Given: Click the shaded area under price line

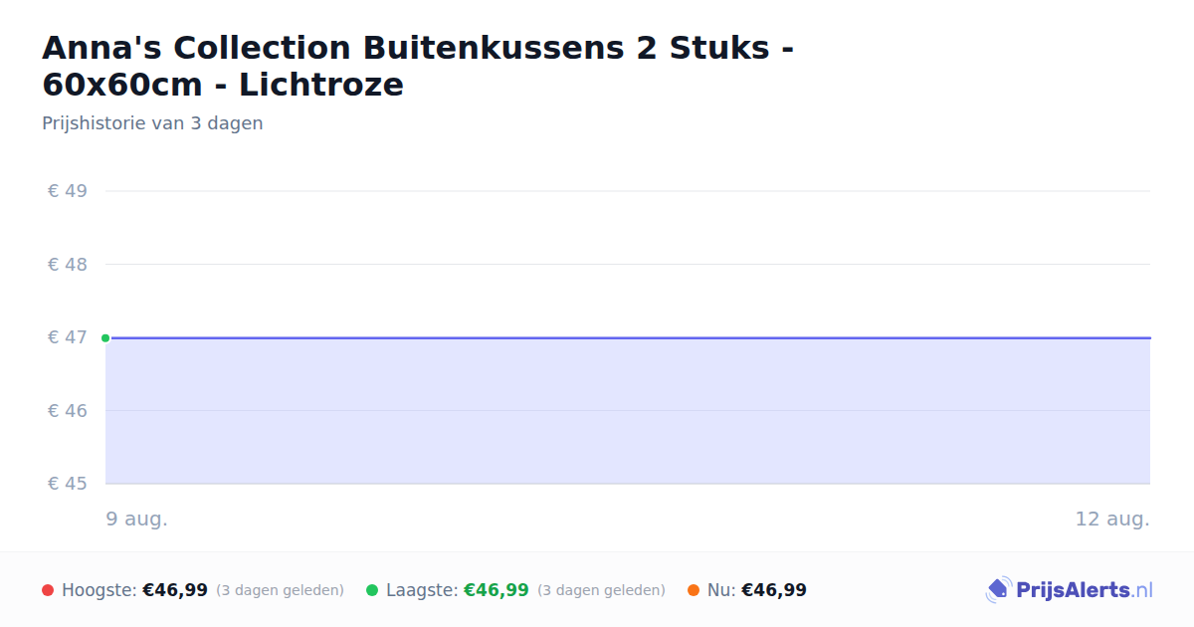Looking at the screenshot, I should click(628, 411).
